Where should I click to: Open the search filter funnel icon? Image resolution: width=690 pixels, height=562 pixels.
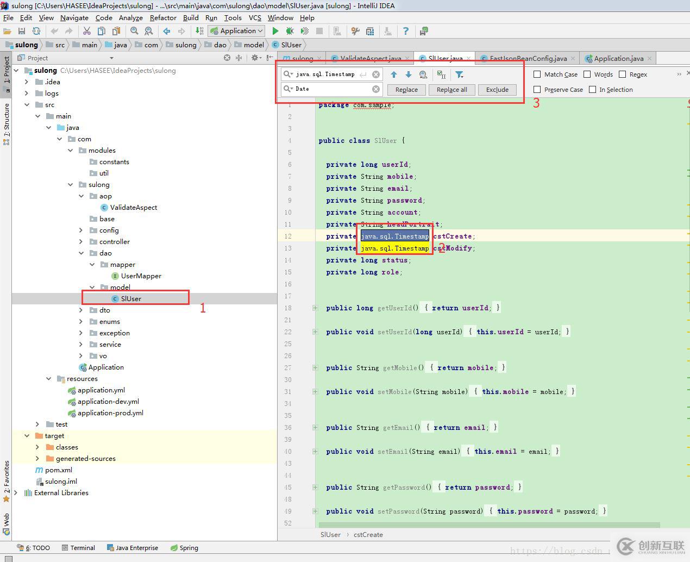point(460,74)
